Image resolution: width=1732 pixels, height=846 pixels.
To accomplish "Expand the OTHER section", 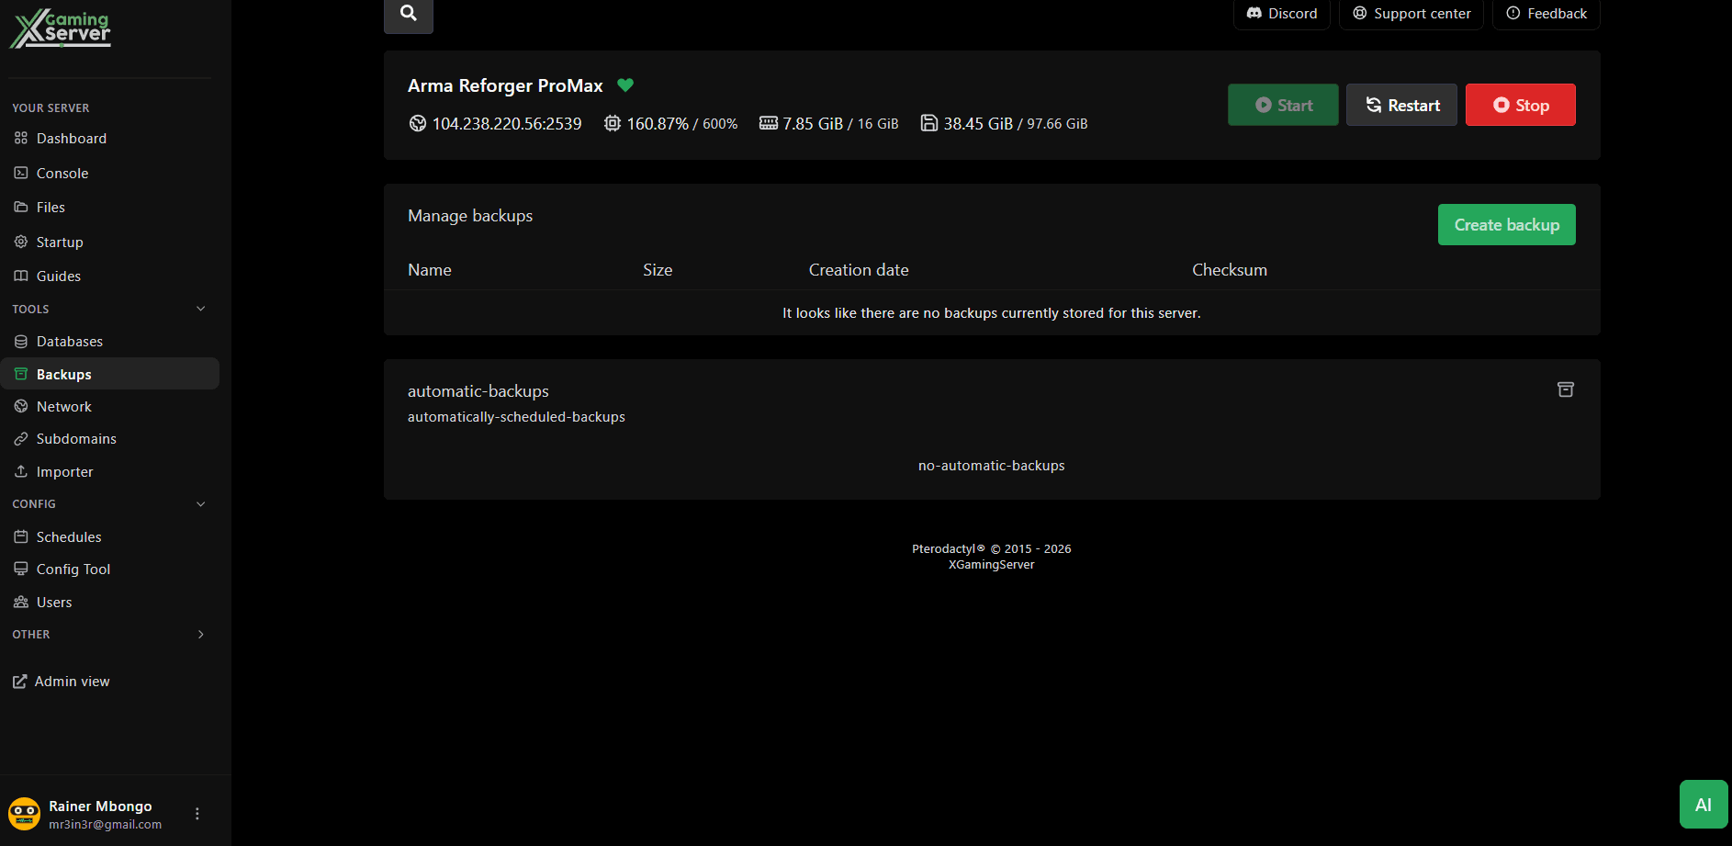I will (x=200, y=634).
